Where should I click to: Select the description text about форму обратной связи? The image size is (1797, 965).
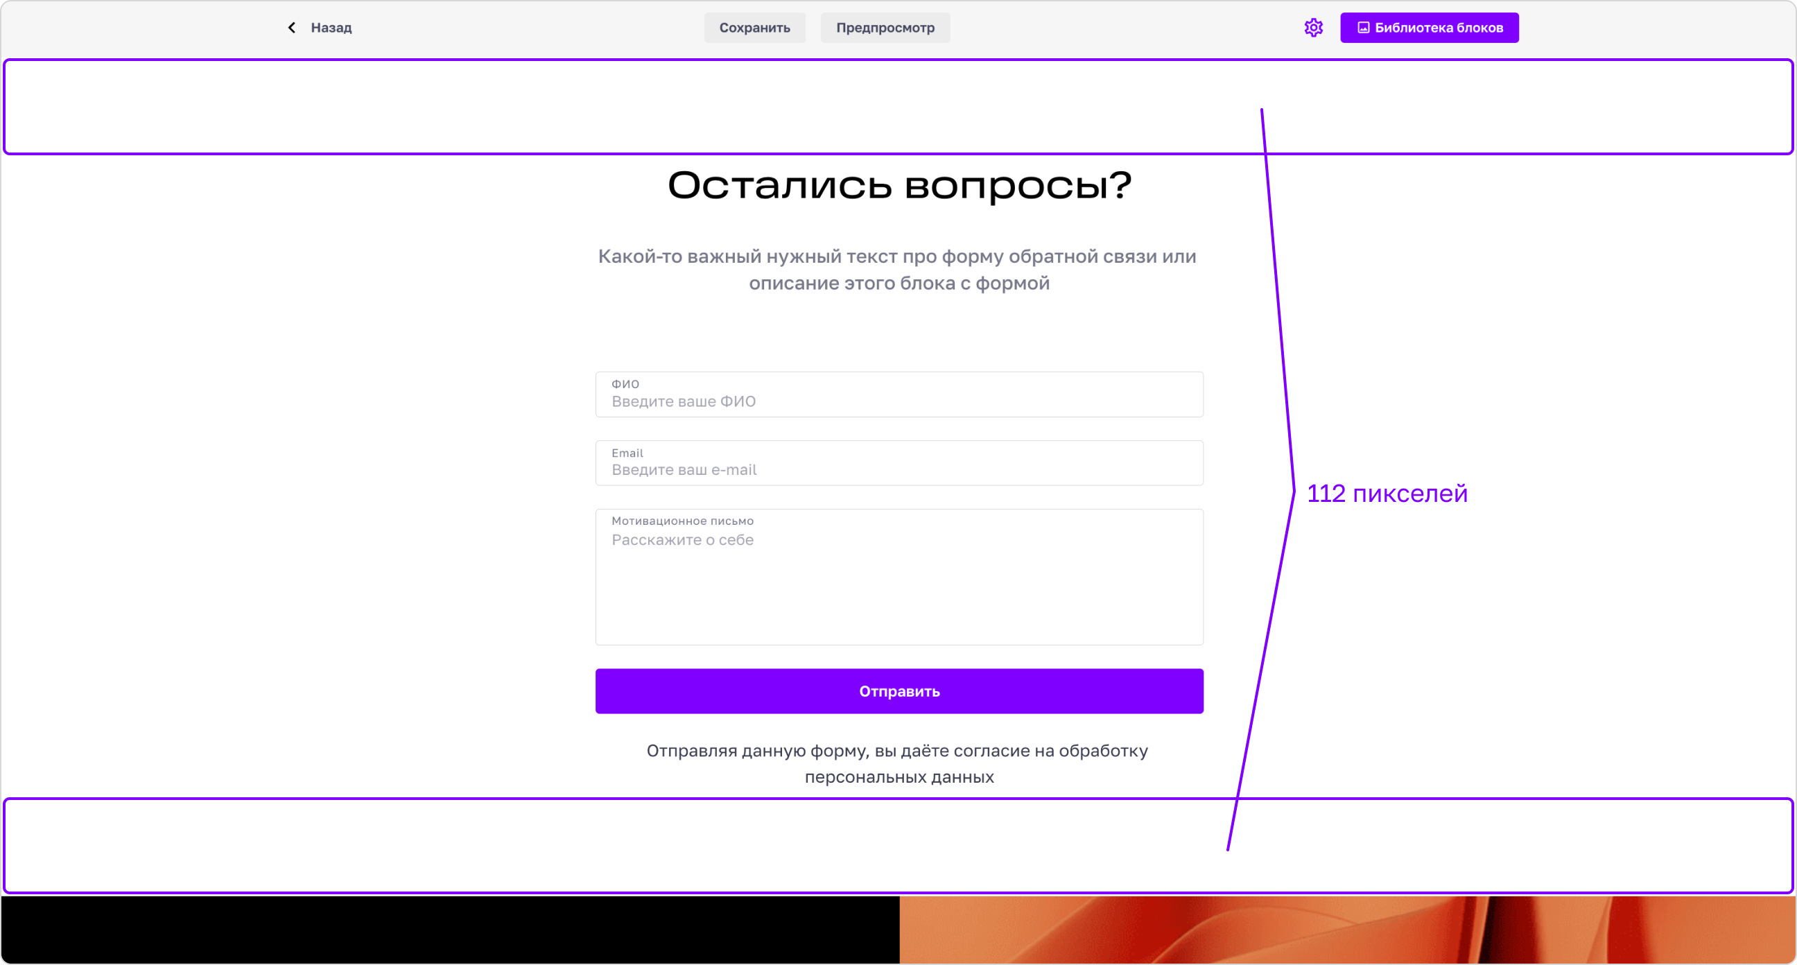click(898, 270)
